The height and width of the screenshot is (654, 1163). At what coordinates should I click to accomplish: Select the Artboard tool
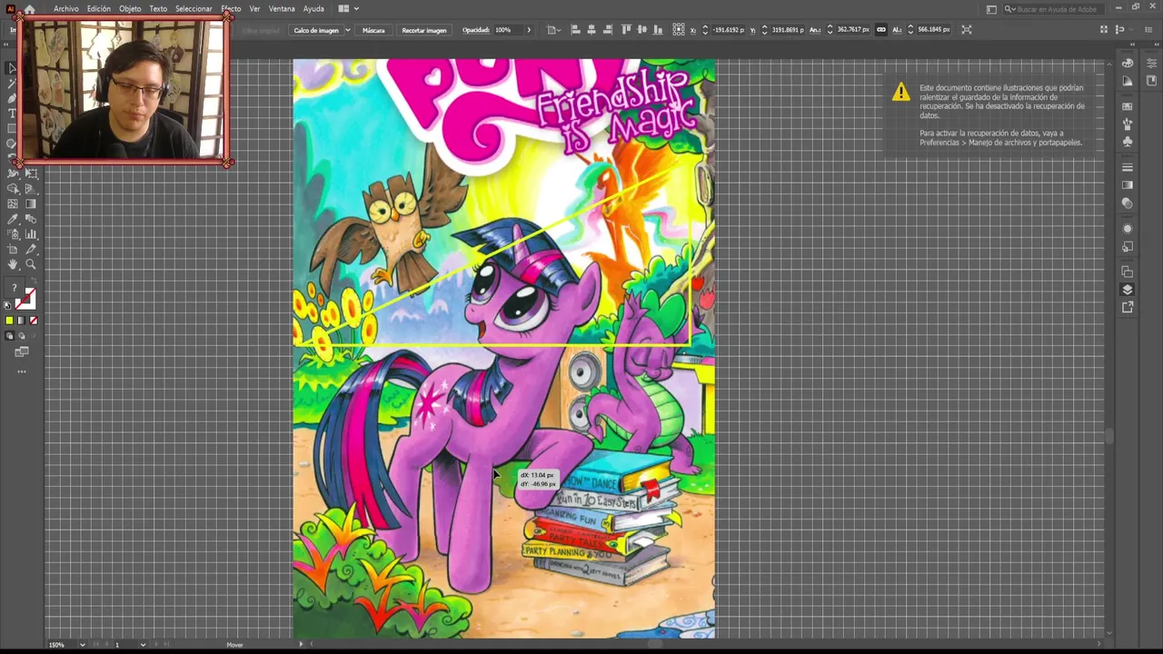coord(13,250)
